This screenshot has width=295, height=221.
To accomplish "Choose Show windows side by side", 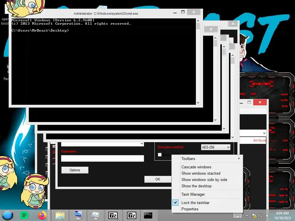I will (x=207, y=180).
